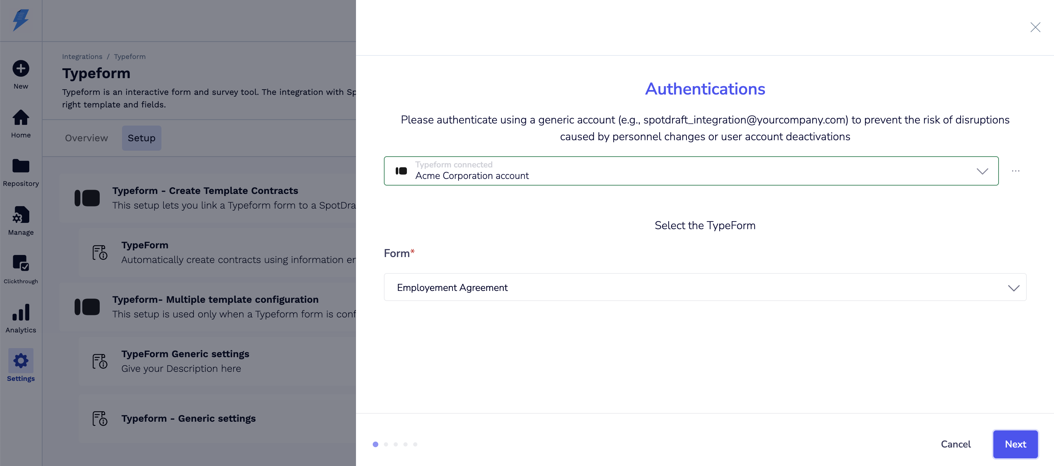This screenshot has height=466, width=1054.
Task: Click the first step progress dot
Action: click(375, 444)
